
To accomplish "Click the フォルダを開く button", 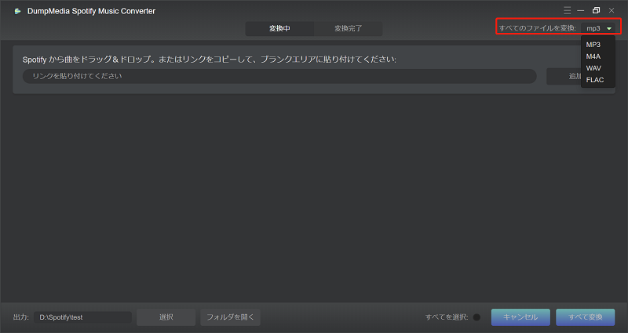I will coord(230,317).
